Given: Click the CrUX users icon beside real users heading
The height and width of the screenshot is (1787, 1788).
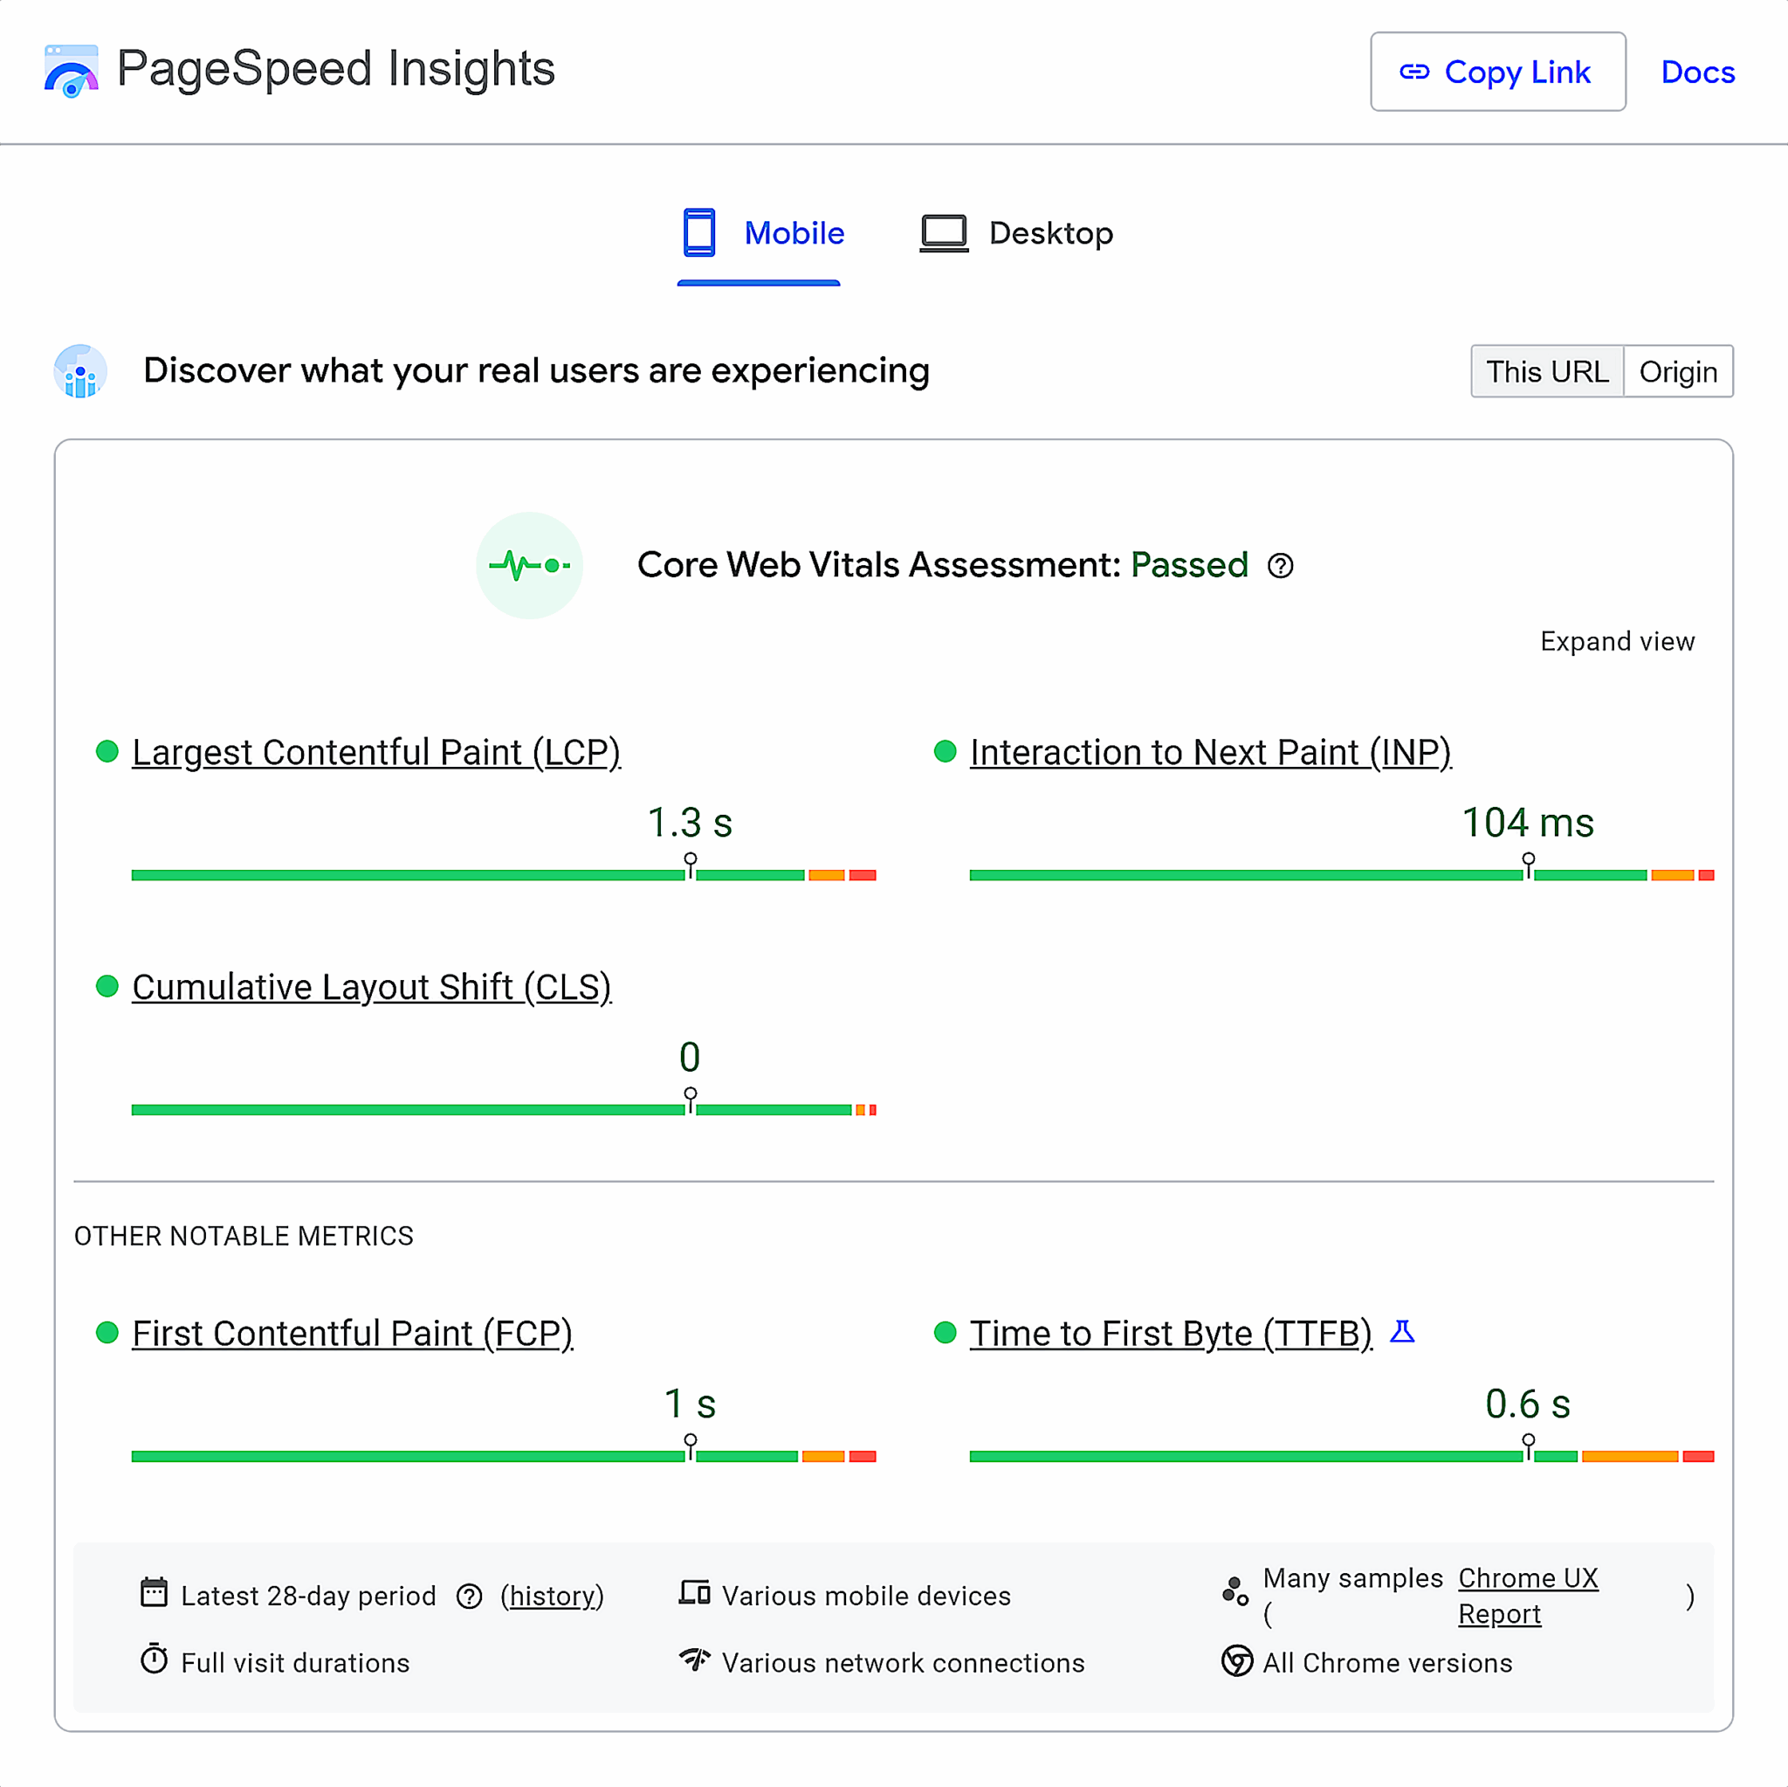Looking at the screenshot, I should point(81,371).
